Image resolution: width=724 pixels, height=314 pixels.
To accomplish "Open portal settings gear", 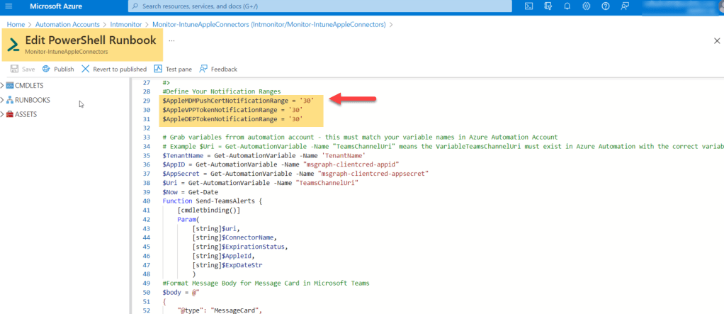I will 586,6.
